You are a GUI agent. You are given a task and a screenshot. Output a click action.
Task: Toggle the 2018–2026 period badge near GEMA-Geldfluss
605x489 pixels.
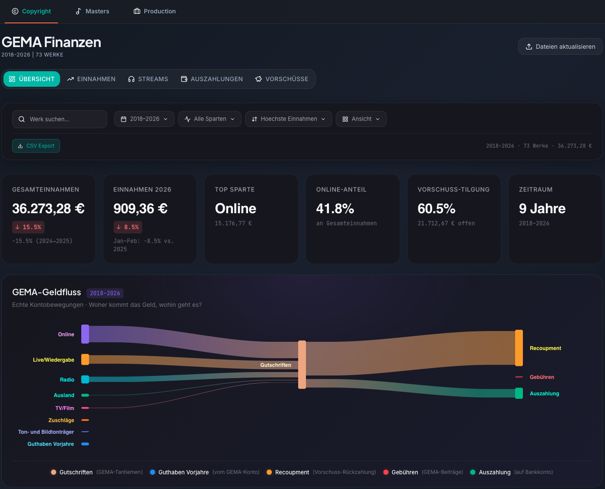coord(105,293)
